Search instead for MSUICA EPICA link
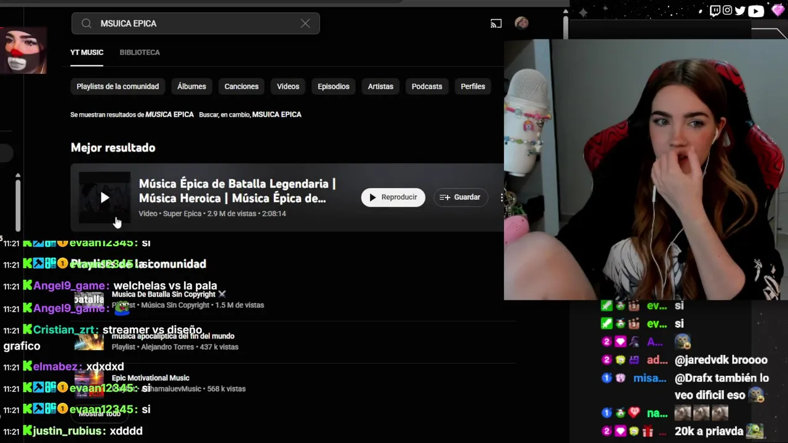788x443 pixels. point(276,114)
